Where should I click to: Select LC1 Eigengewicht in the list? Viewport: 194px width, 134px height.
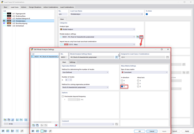pos(28,14)
